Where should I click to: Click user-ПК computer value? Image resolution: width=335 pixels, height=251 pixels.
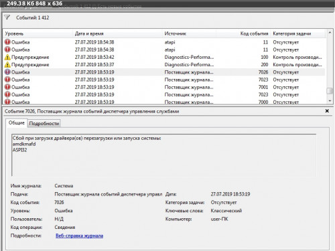coord(219,219)
